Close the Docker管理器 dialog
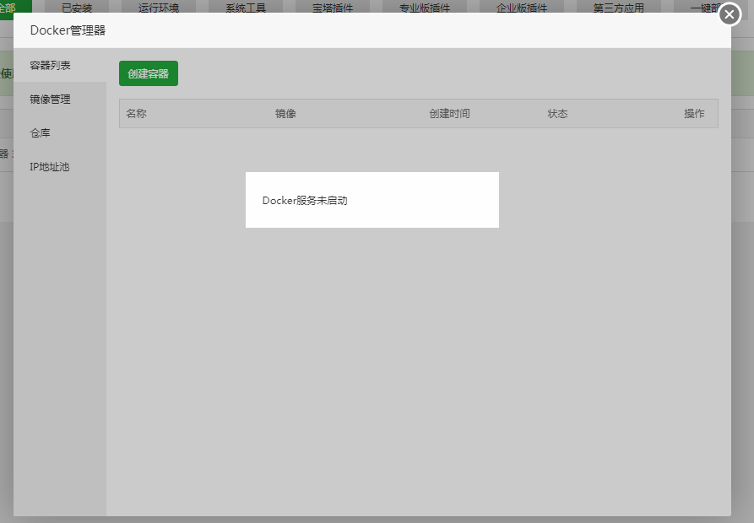The width and height of the screenshot is (754, 523). 730,15
